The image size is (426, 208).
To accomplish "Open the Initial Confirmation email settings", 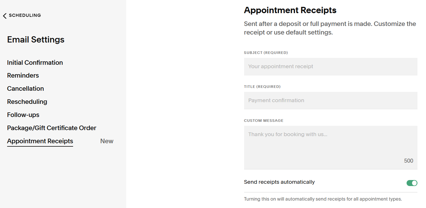I will click(x=35, y=62).
